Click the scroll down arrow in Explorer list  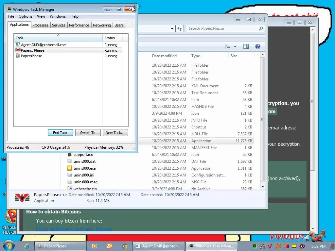pos(263,187)
